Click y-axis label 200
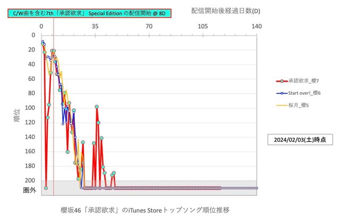 (30, 180)
